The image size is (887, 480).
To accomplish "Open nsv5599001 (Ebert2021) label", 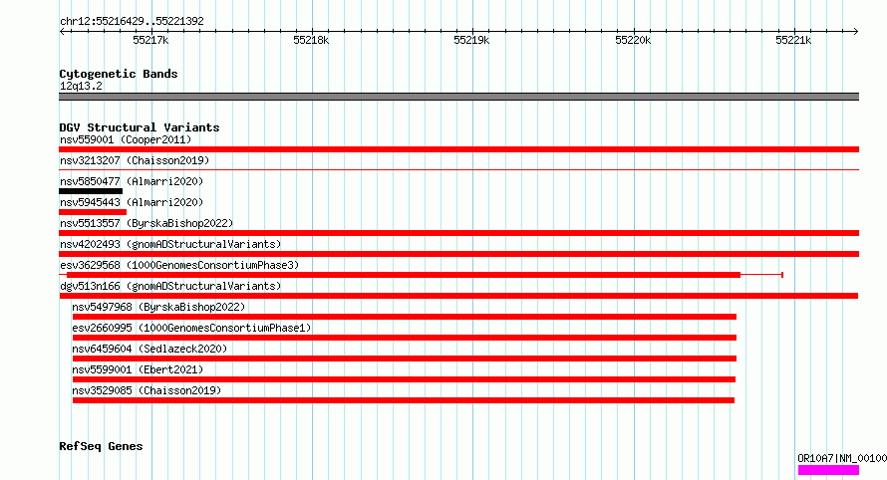I will [x=138, y=369].
